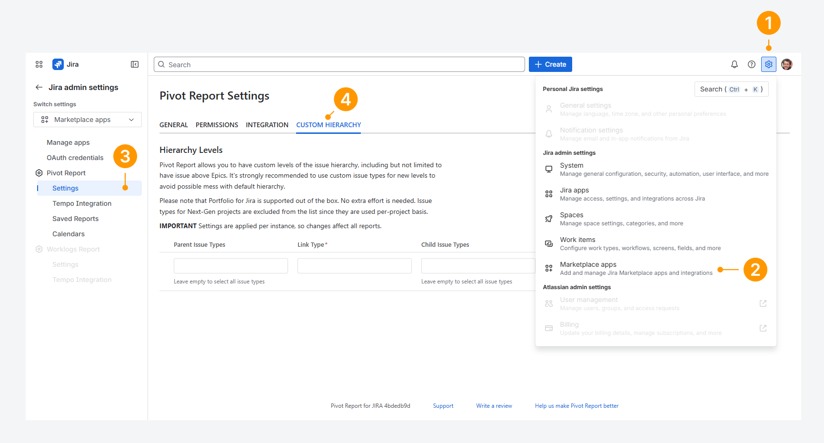Click the User management people icon

pos(549,303)
